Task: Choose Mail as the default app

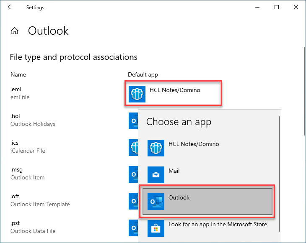Action: pyautogui.click(x=207, y=175)
